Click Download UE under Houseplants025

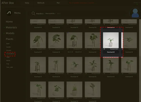[x=38, y=77]
